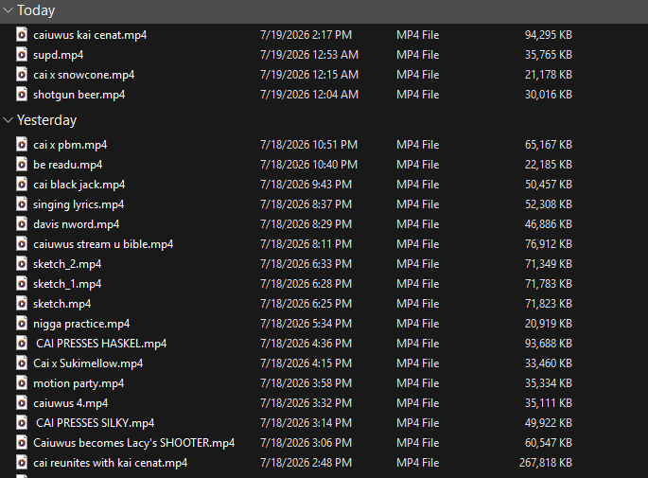The height and width of the screenshot is (478, 648).
Task: Click the size value 60,547 KB
Action: (x=549, y=443)
